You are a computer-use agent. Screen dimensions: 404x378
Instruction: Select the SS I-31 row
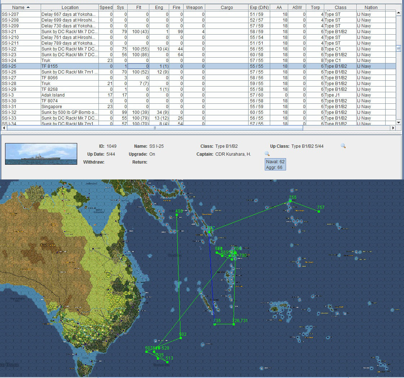tap(198, 107)
